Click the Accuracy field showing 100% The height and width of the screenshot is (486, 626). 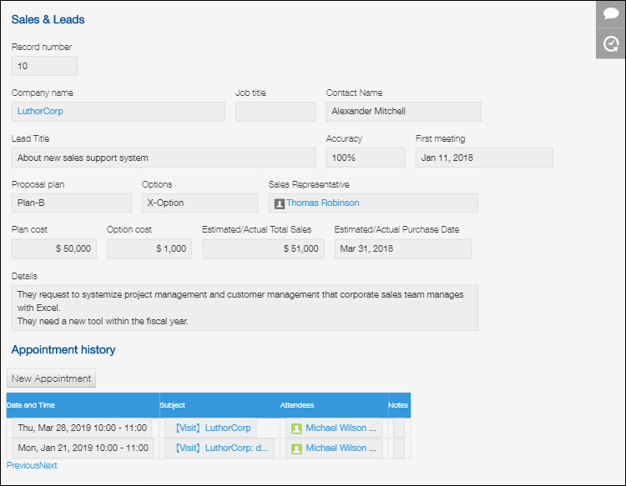[x=365, y=158]
